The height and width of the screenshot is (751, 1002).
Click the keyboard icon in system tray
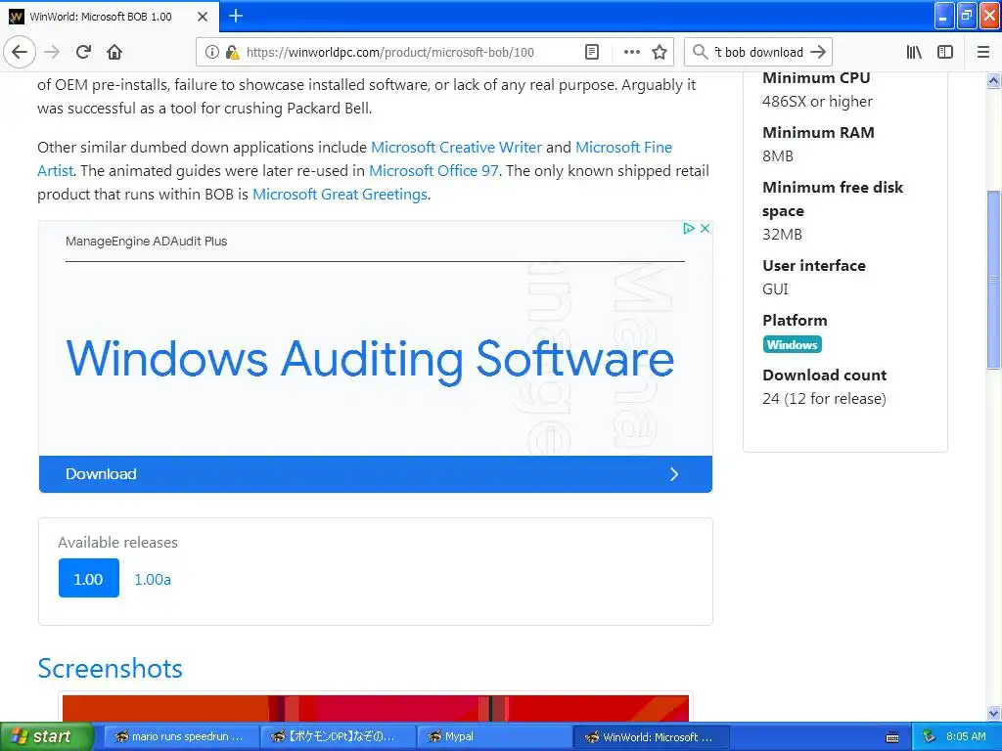892,737
